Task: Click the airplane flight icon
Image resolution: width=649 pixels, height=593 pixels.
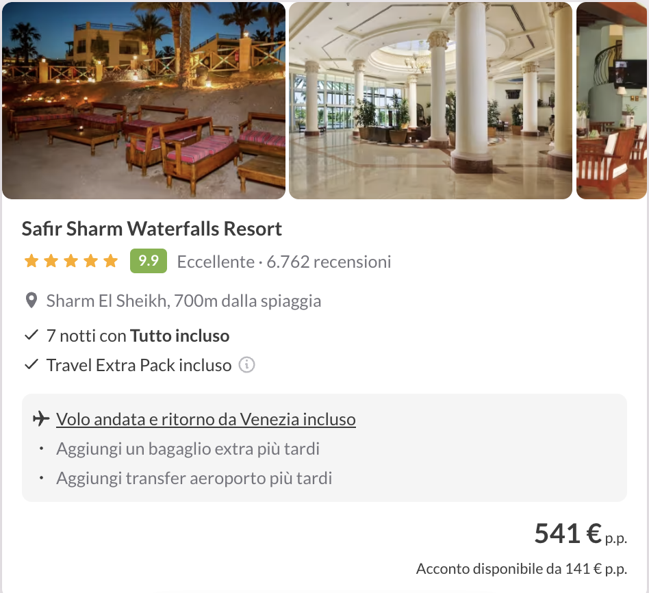Action: pyautogui.click(x=41, y=418)
